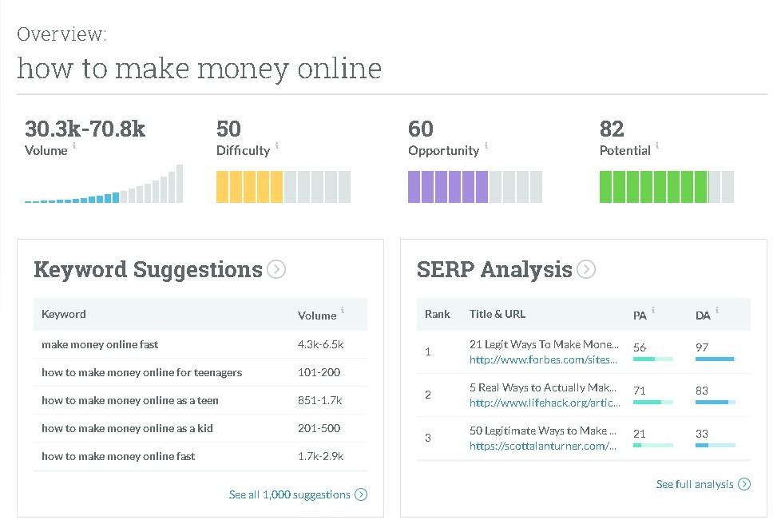This screenshot has width=777, height=524.
Task: Click PA value 71
Action: (x=639, y=391)
